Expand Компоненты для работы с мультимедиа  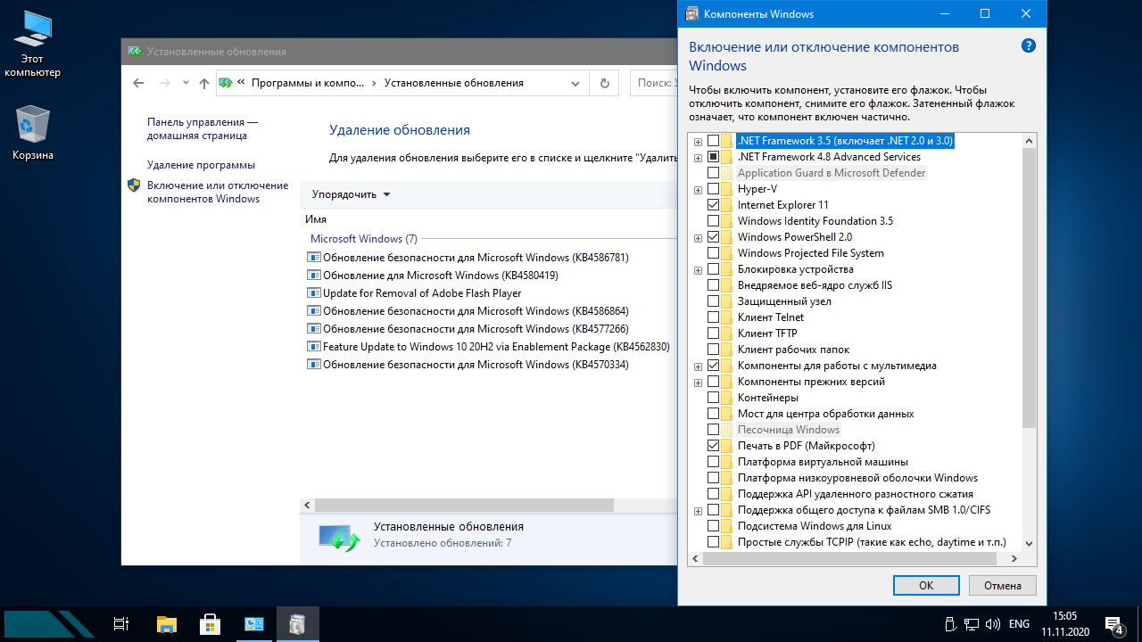pyautogui.click(x=698, y=366)
